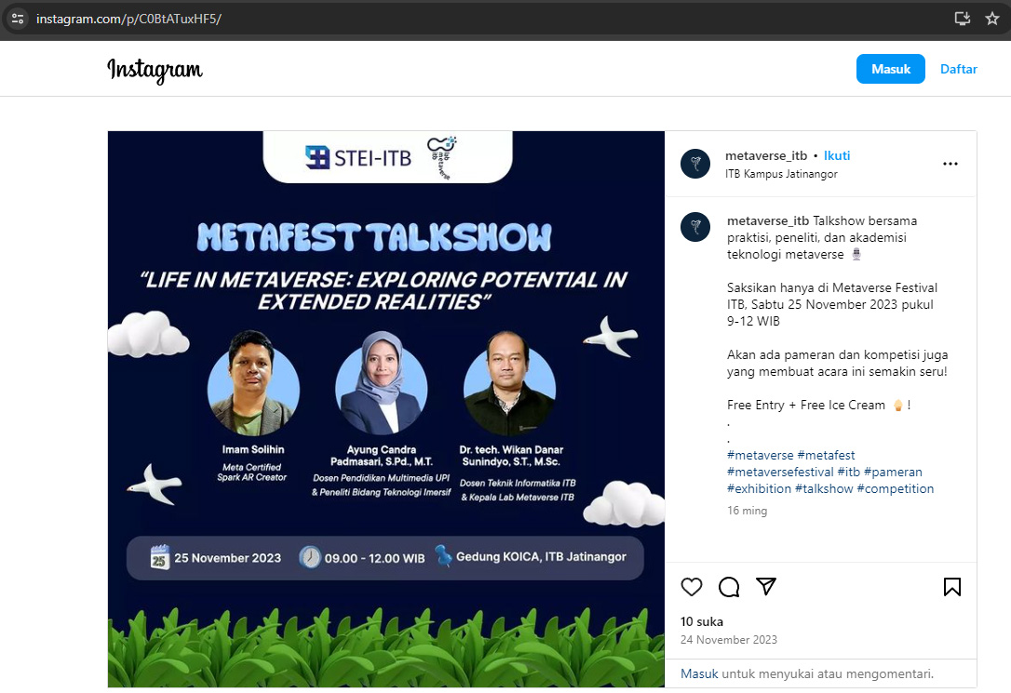The height and width of the screenshot is (693, 1011).
Task: Open the #itb hashtag
Action: pyautogui.click(x=848, y=473)
